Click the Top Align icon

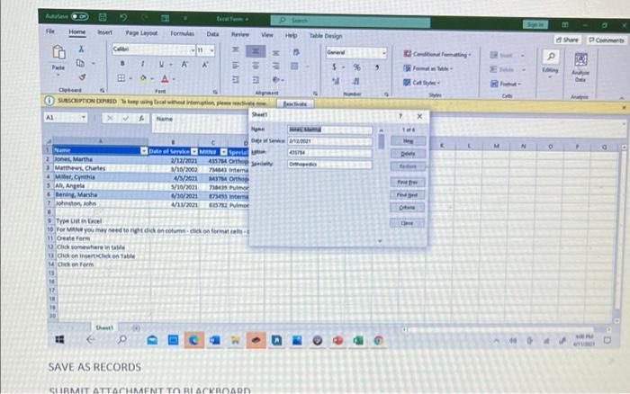click(236, 49)
